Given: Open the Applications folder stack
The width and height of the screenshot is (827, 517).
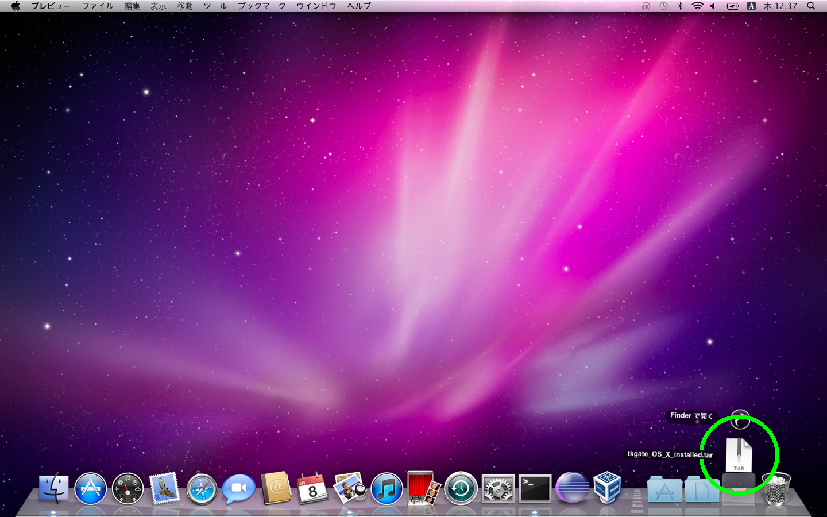Looking at the screenshot, I should point(664,489).
